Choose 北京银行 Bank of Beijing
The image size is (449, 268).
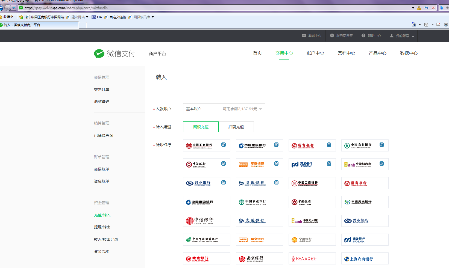click(x=207, y=258)
